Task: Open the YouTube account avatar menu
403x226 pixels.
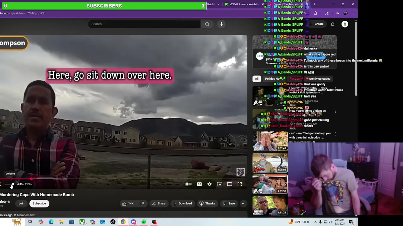Action: pos(345,24)
